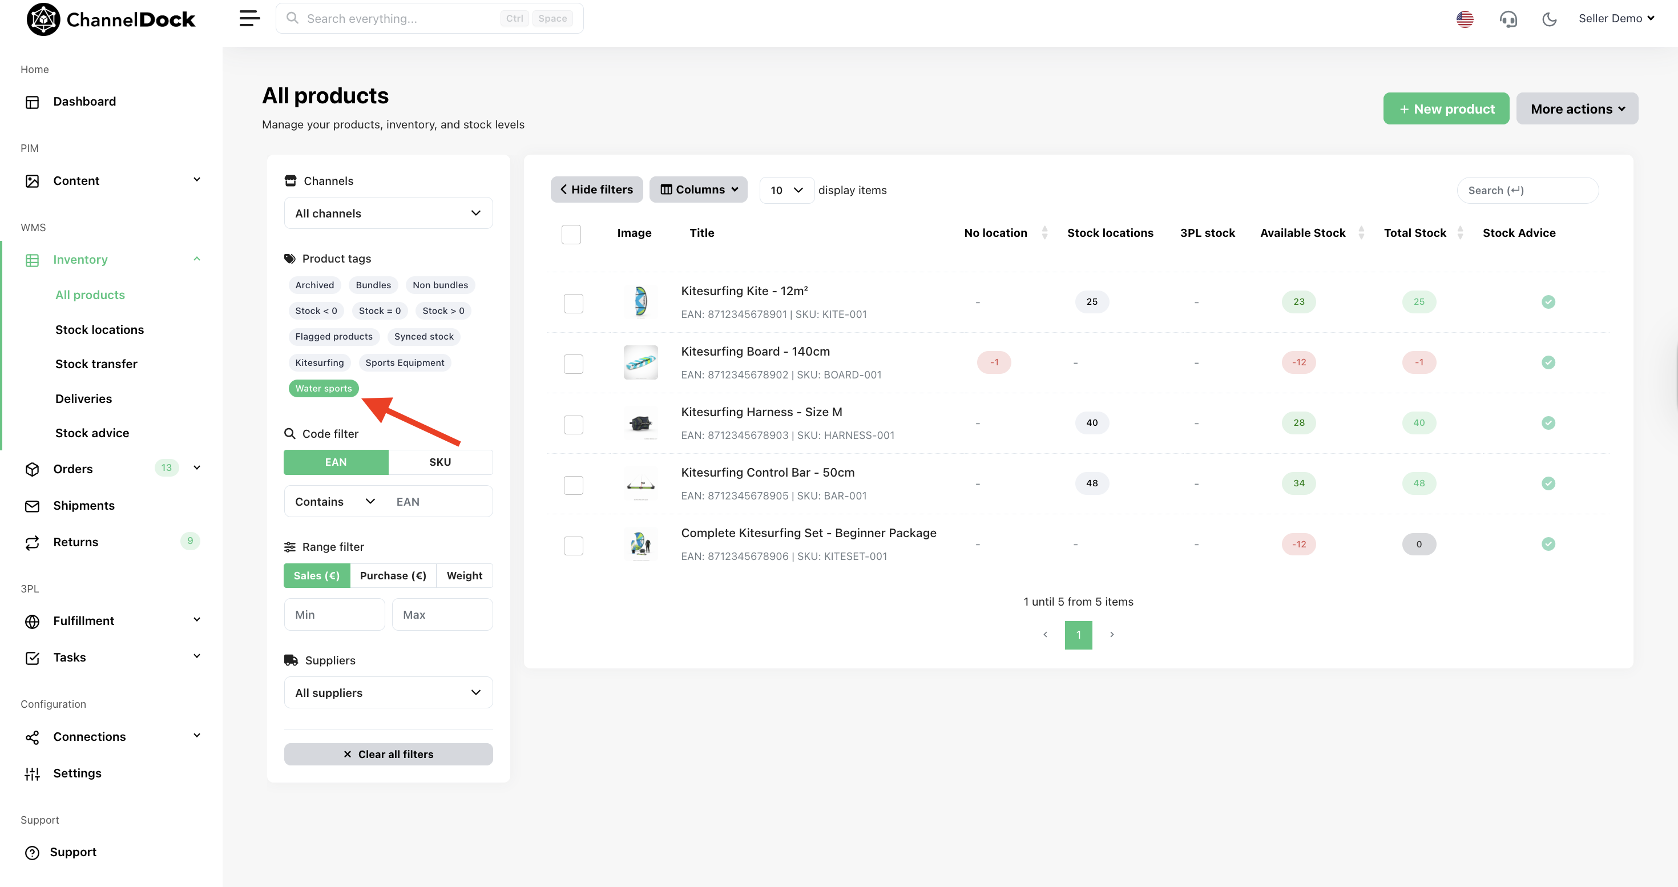This screenshot has height=887, width=1678.
Task: Click the US flag language icon
Action: pos(1465,19)
